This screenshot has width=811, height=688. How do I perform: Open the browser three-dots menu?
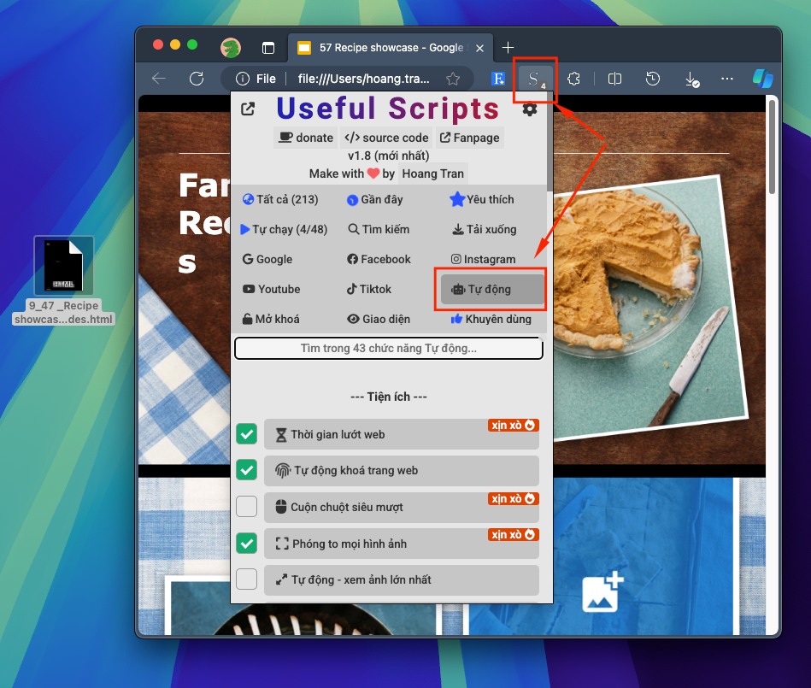(726, 79)
